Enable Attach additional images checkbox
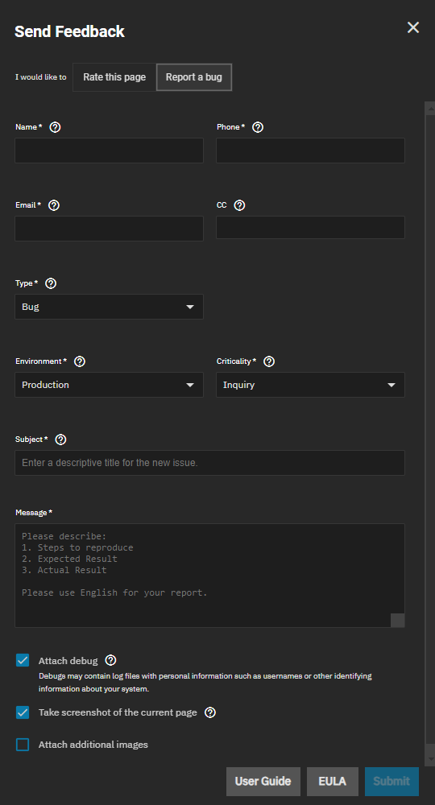Viewport: 435px width, 805px height. point(23,745)
